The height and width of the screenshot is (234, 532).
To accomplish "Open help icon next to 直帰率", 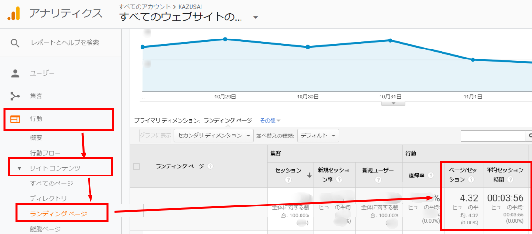I will coord(431,175).
